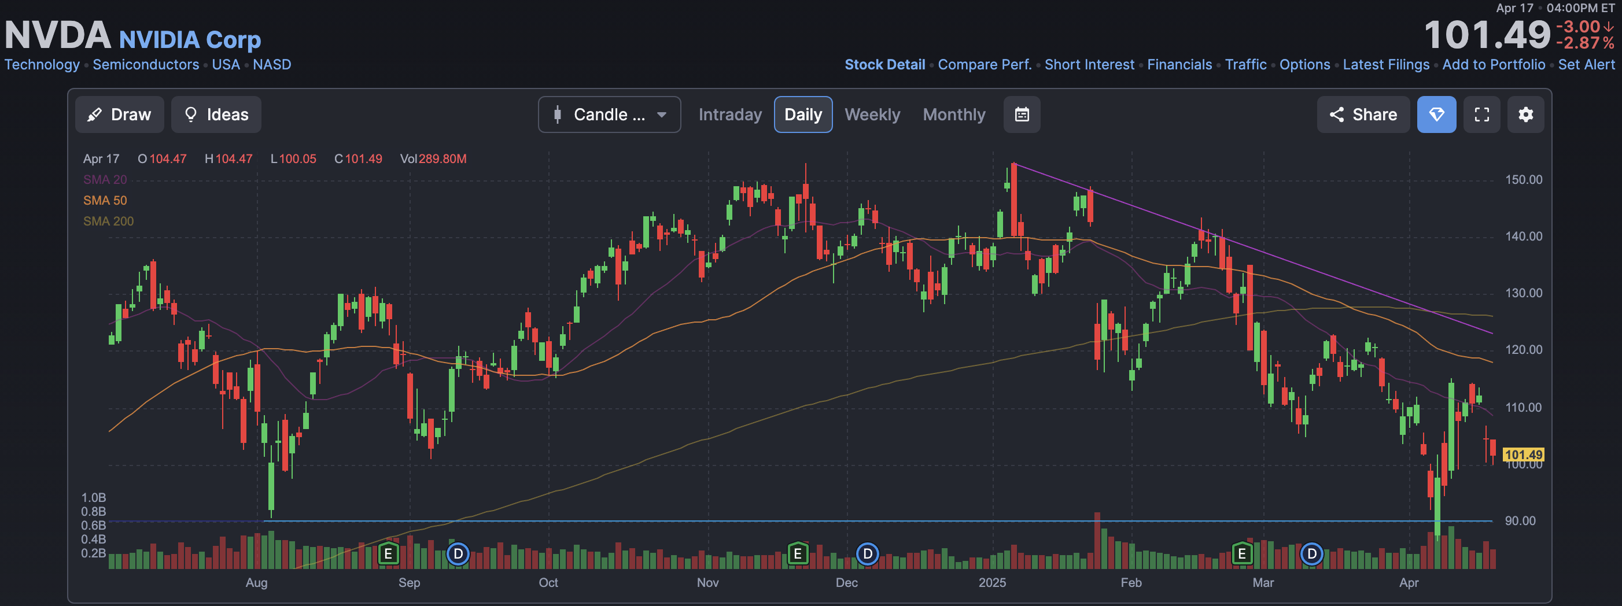Toggle the SMA 200 indicator label
Viewport: 1622px width, 606px height.
point(108,221)
